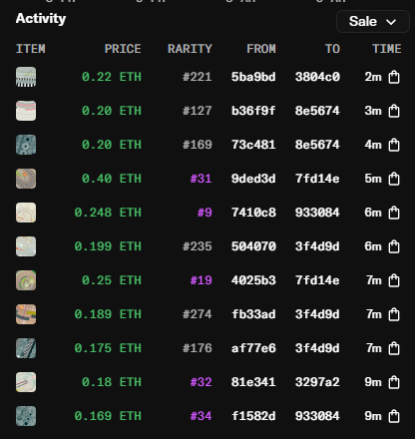The width and height of the screenshot is (415, 439).
Task: Open seller address 504070
Action: coord(253,246)
